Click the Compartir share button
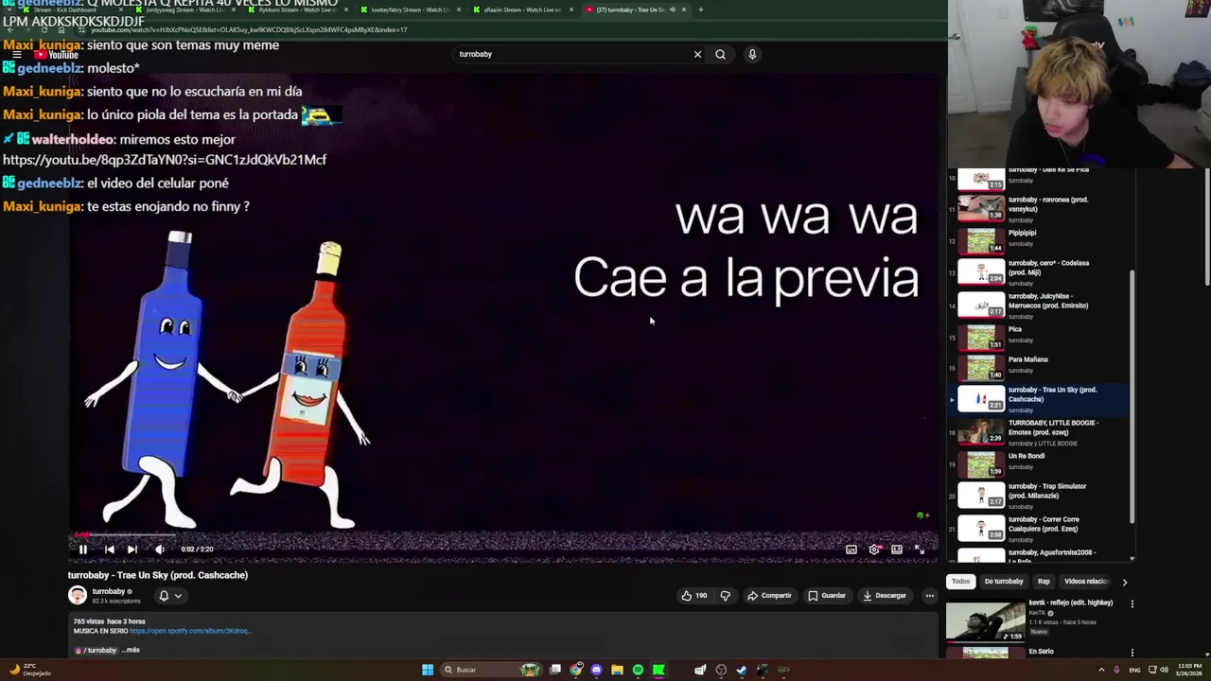1211x681 pixels. click(769, 596)
